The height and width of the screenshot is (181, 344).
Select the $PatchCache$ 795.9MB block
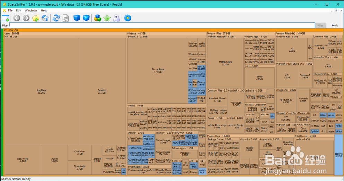pos(135,140)
